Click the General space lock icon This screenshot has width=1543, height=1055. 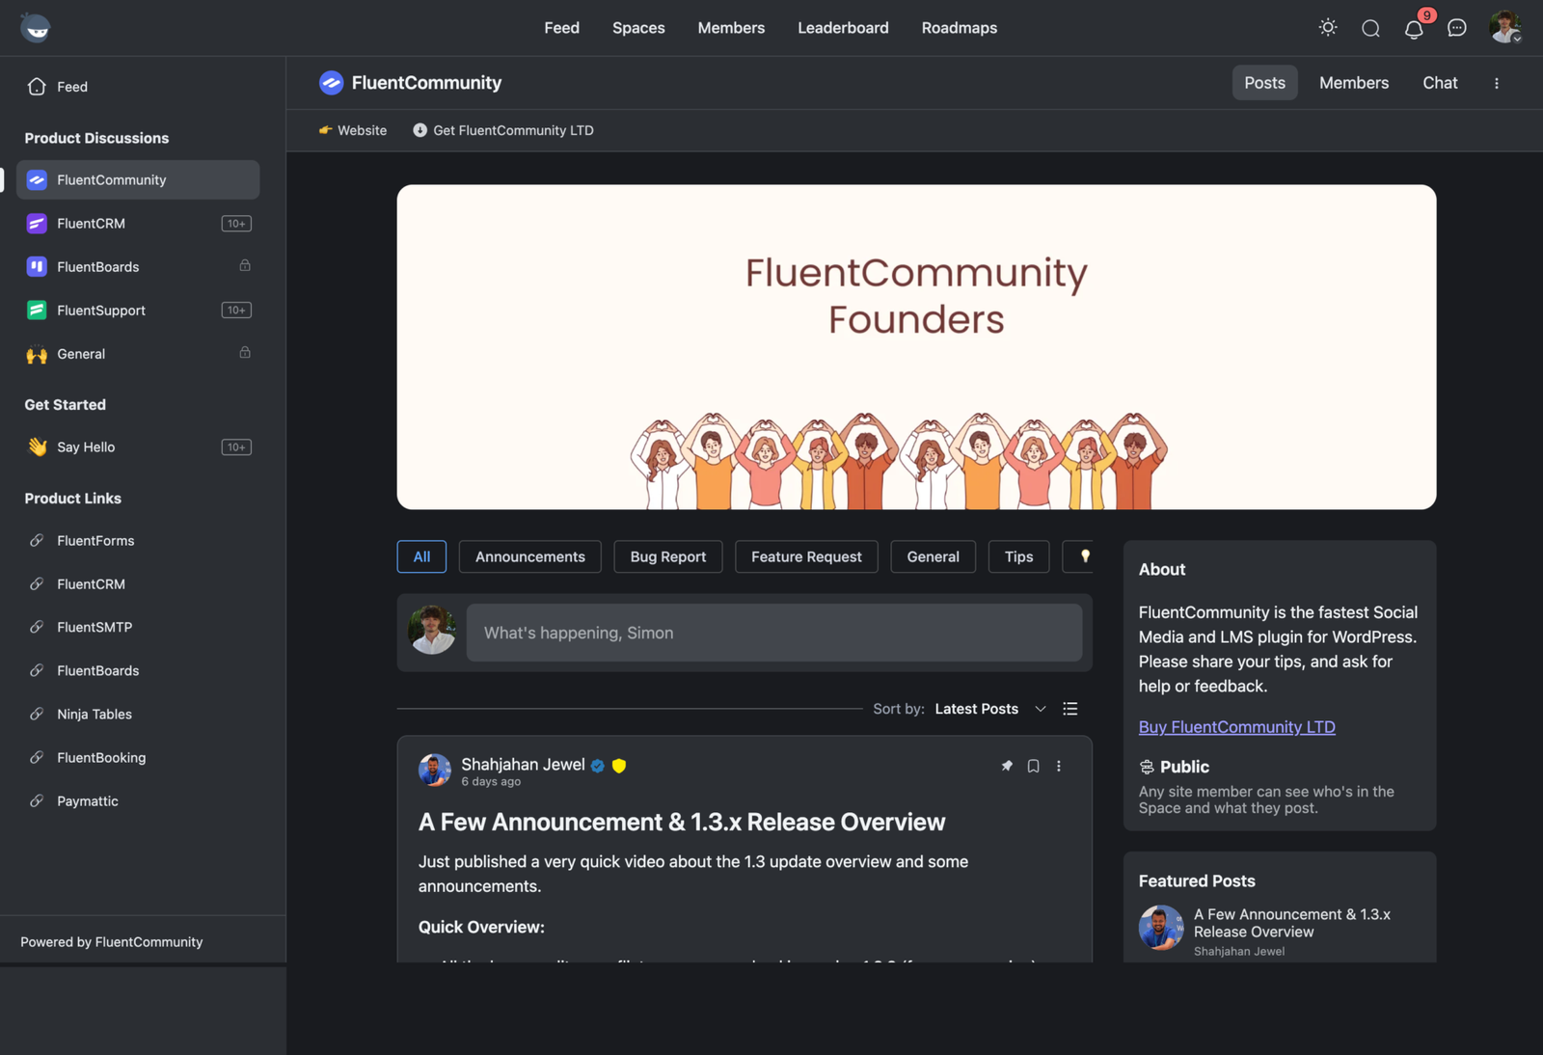[245, 352]
